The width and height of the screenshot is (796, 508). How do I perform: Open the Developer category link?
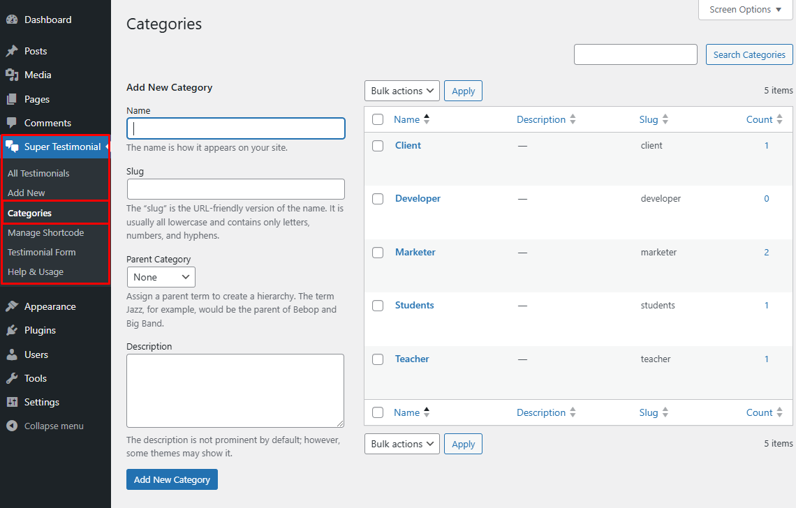coord(418,198)
